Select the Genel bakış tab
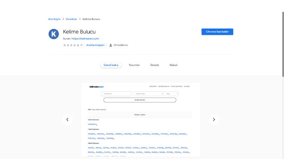This screenshot has height=159, width=284. click(x=111, y=65)
